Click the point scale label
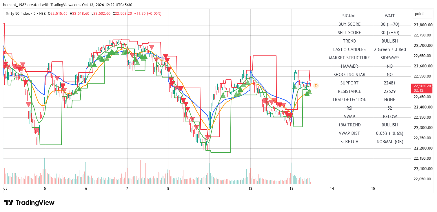Image resolution: width=437 pixels, height=212 pixels. (x=419, y=14)
